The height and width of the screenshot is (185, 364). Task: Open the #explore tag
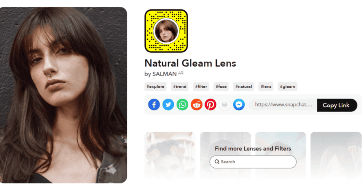(156, 87)
